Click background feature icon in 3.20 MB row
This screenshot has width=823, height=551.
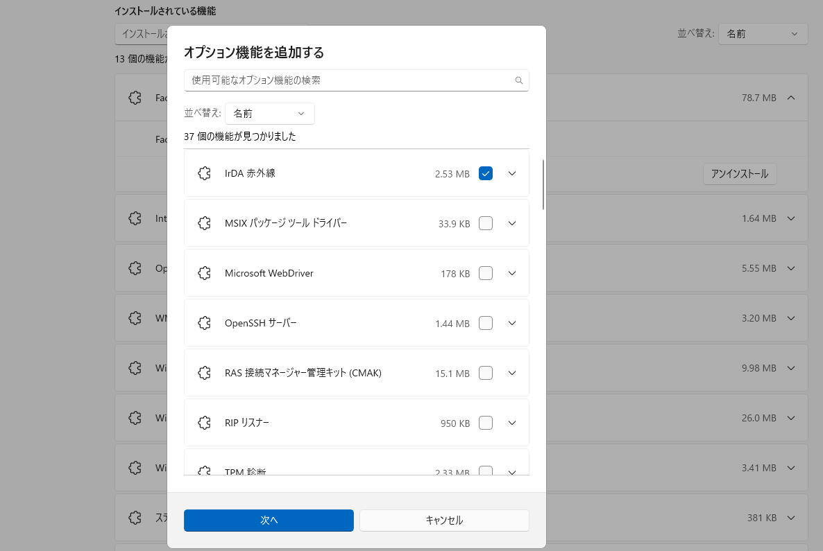(135, 317)
